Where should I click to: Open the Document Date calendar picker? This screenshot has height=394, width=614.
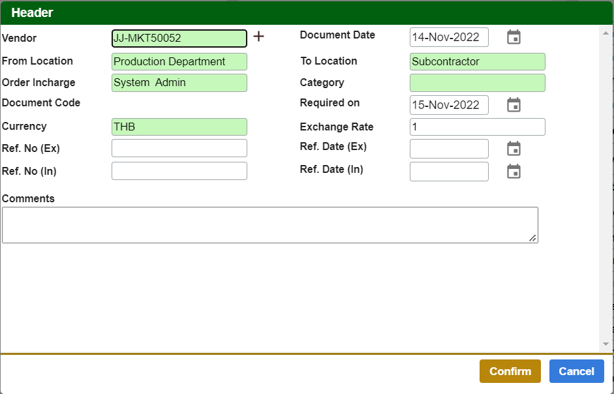click(514, 37)
